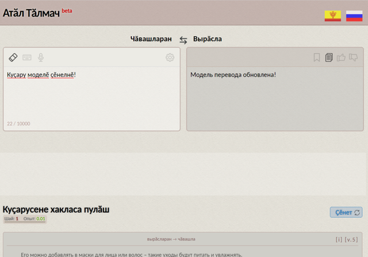Click the Russian sentence to evaluate
The height and width of the screenshot is (257, 368).
coord(131,254)
